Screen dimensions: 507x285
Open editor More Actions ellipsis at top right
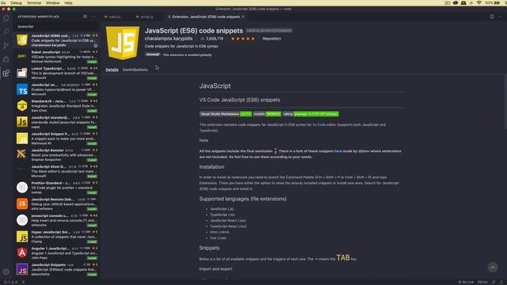501,17
